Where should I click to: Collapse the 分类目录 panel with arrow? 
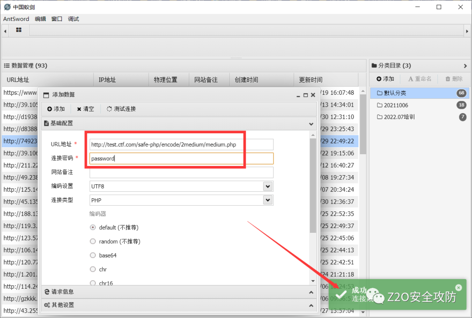(465, 66)
